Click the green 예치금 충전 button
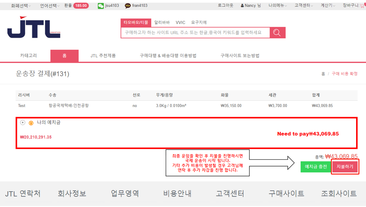This screenshot has width=366, height=207. 315,167
